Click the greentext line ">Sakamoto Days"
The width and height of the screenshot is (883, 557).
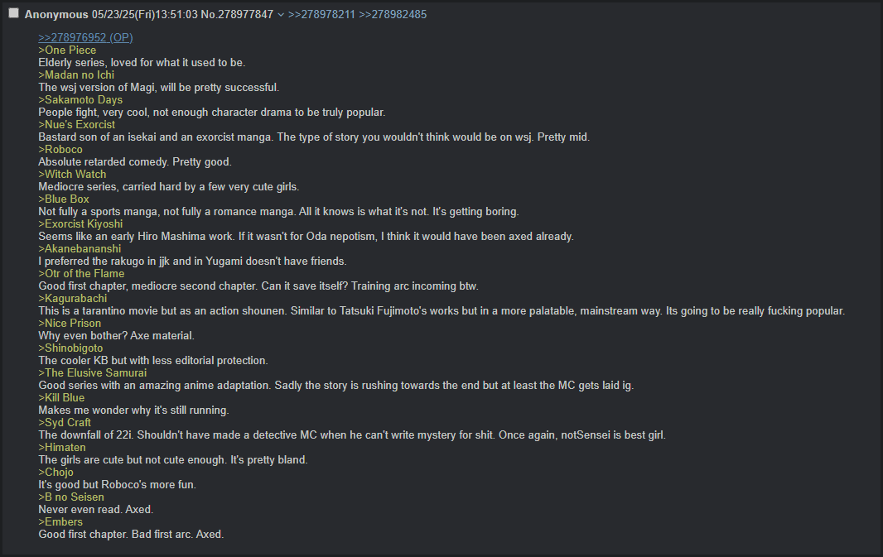(x=80, y=100)
